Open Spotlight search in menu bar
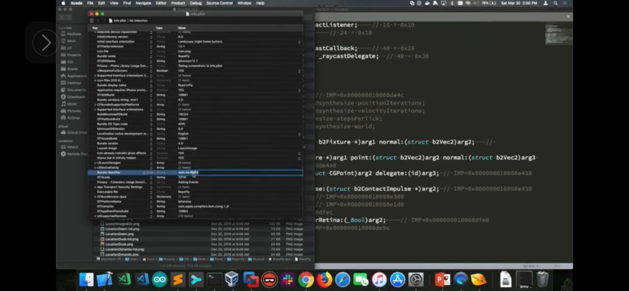The width and height of the screenshot is (629, 291). click(x=556, y=3)
